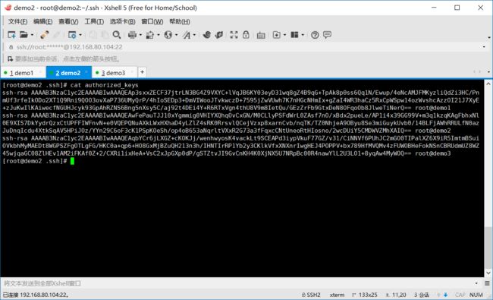The height and width of the screenshot is (300, 493).
Task: Click the tab Layout arrange icon
Action: pyautogui.click(x=294, y=35)
